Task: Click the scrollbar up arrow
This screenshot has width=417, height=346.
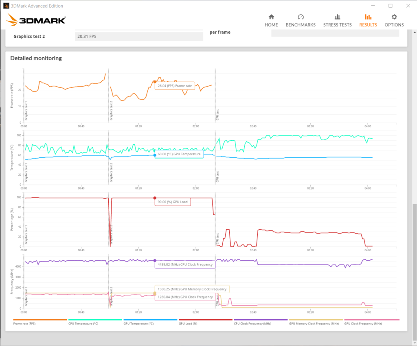Action: (x=415, y=33)
